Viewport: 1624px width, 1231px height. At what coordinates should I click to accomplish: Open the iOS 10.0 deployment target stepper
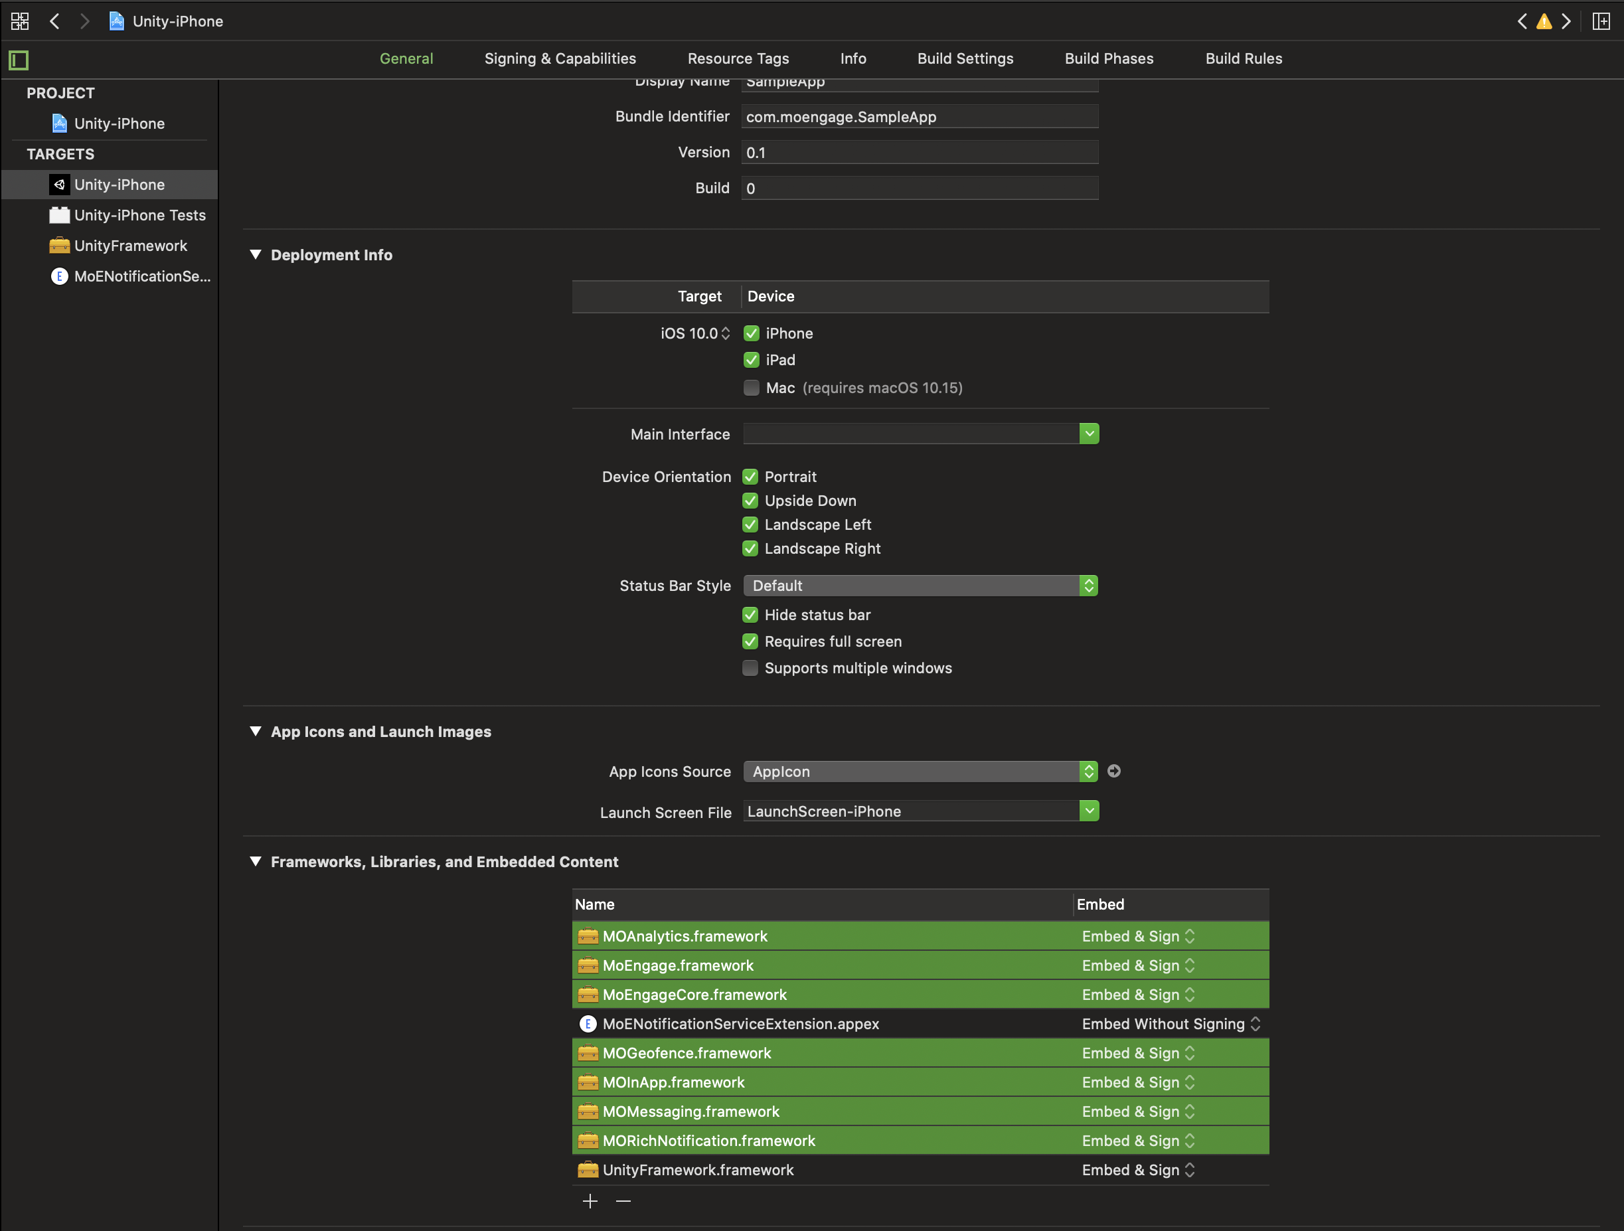[x=726, y=333]
